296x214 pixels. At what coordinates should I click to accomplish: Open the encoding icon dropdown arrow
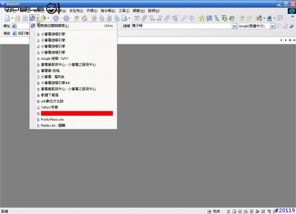(x=264, y=19)
